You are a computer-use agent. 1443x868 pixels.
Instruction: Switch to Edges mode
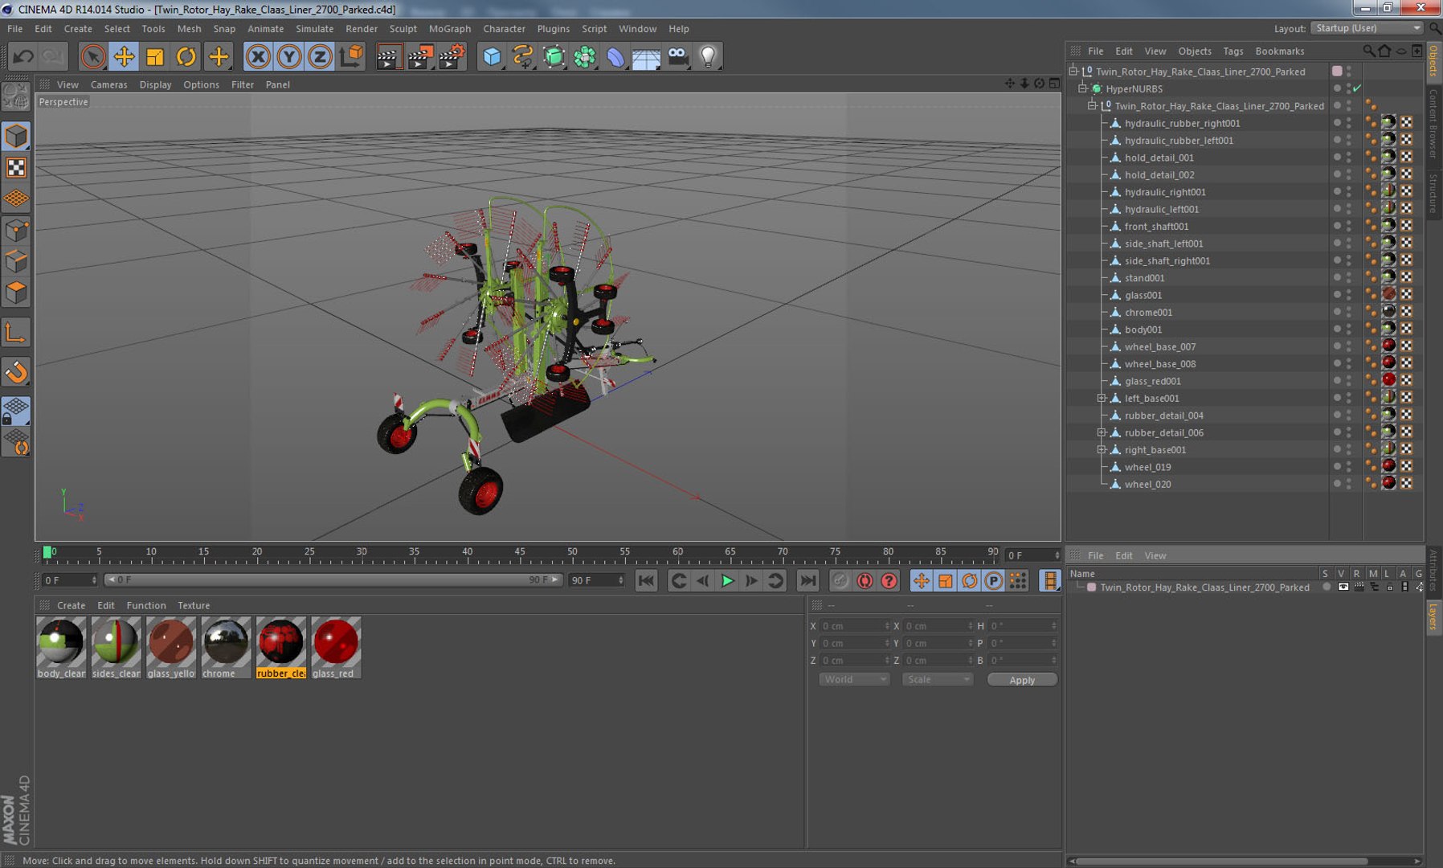click(x=16, y=262)
